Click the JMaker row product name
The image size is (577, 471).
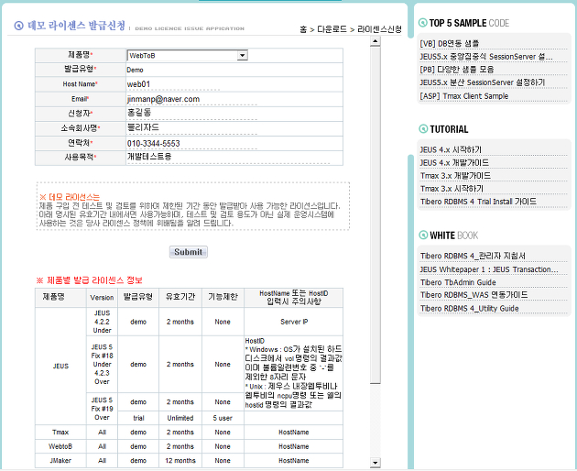tap(60, 460)
